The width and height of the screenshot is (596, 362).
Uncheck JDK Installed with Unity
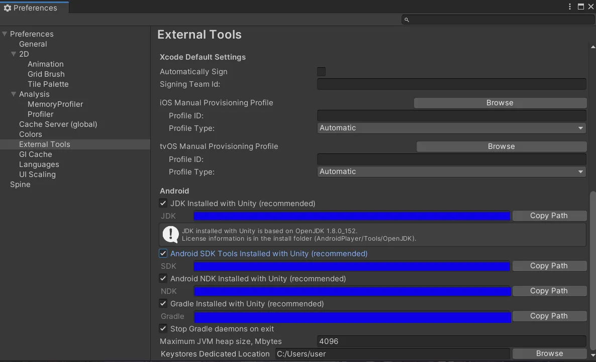click(163, 204)
